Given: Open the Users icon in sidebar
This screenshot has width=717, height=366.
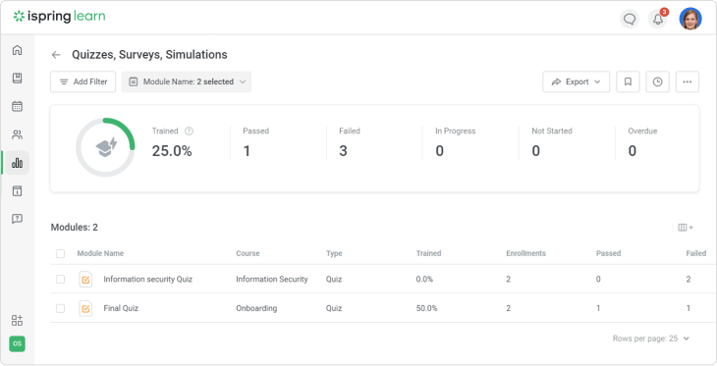Looking at the screenshot, I should pyautogui.click(x=17, y=134).
